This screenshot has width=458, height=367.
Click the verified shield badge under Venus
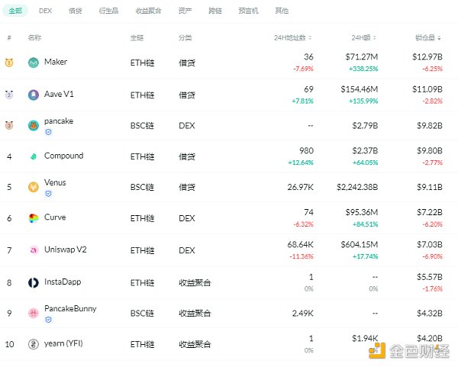coord(49,194)
